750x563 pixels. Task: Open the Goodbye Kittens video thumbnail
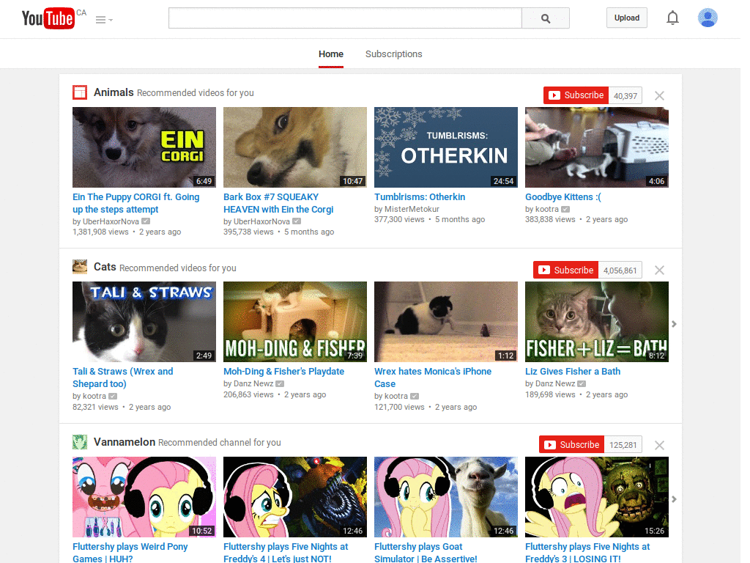[x=597, y=147]
